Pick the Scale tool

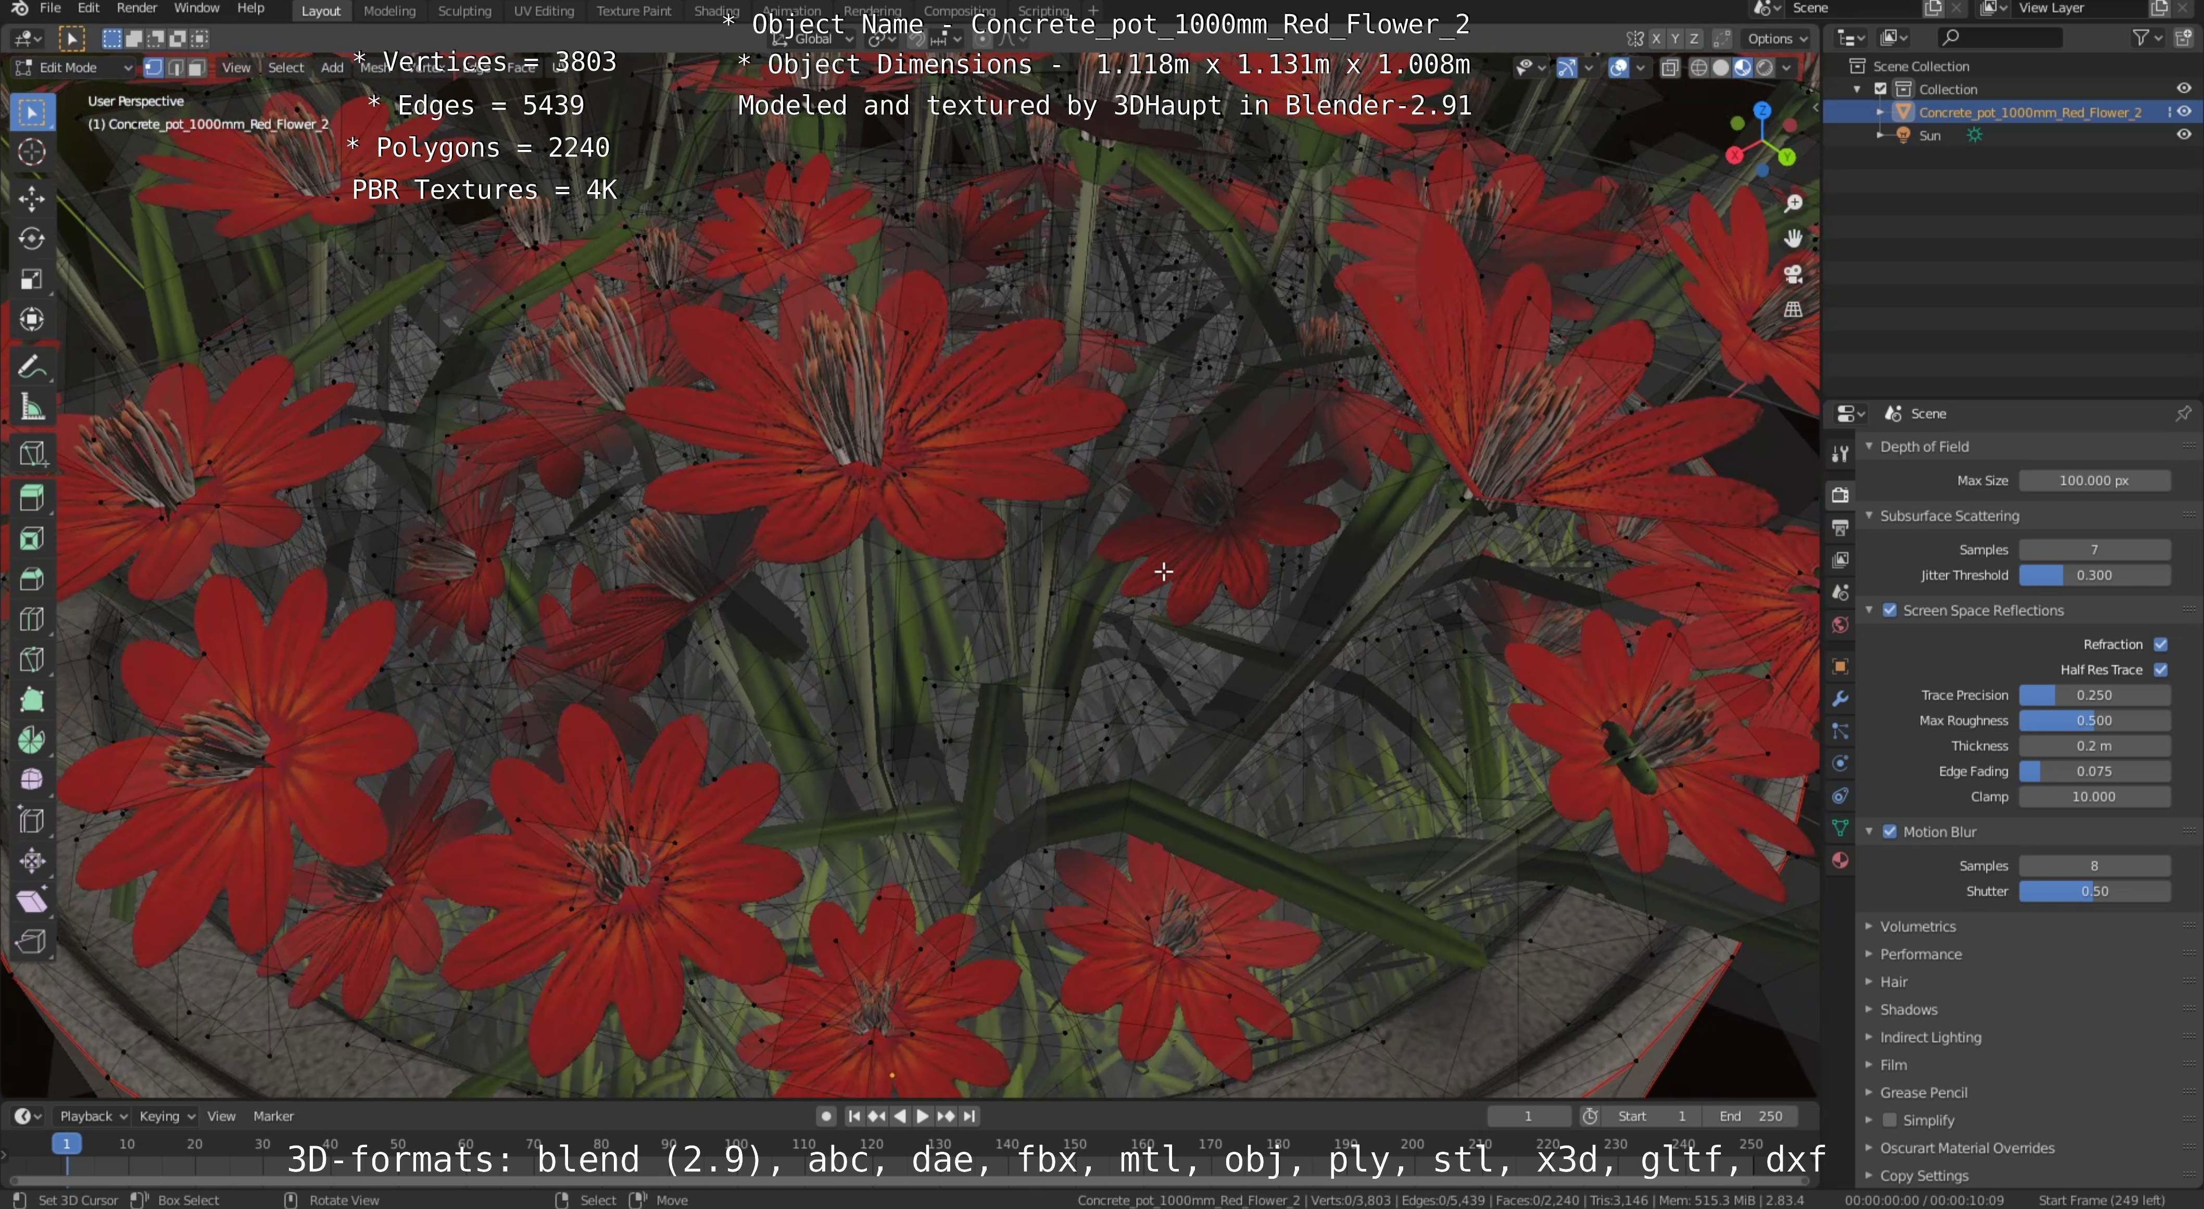coord(32,279)
